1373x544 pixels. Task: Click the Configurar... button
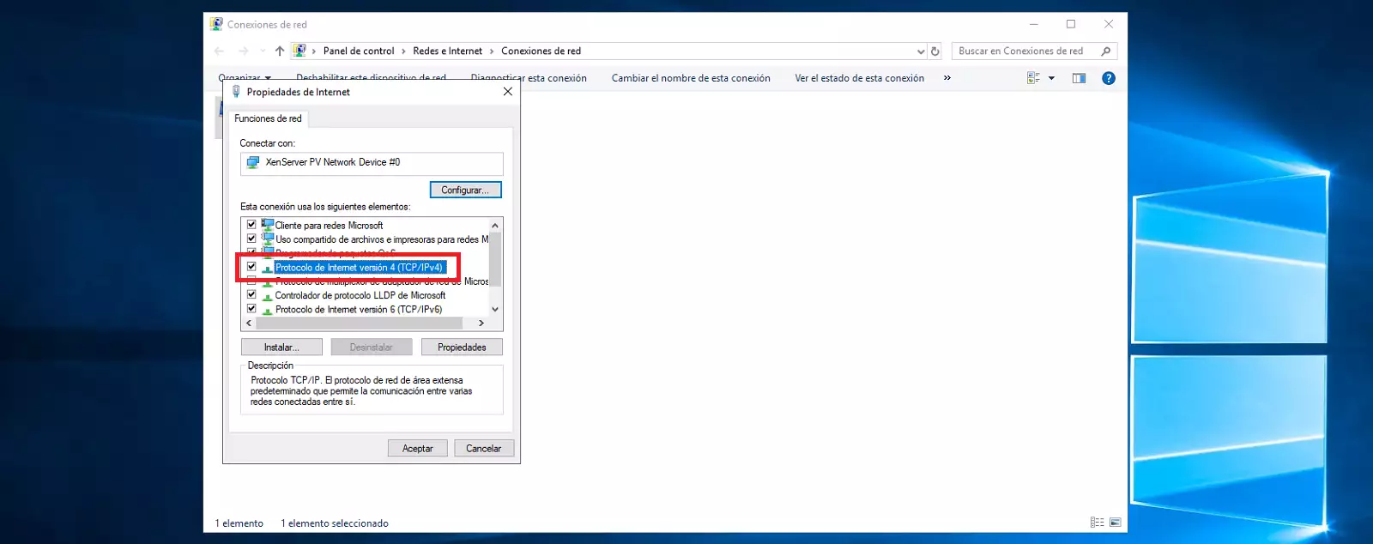pyautogui.click(x=465, y=190)
